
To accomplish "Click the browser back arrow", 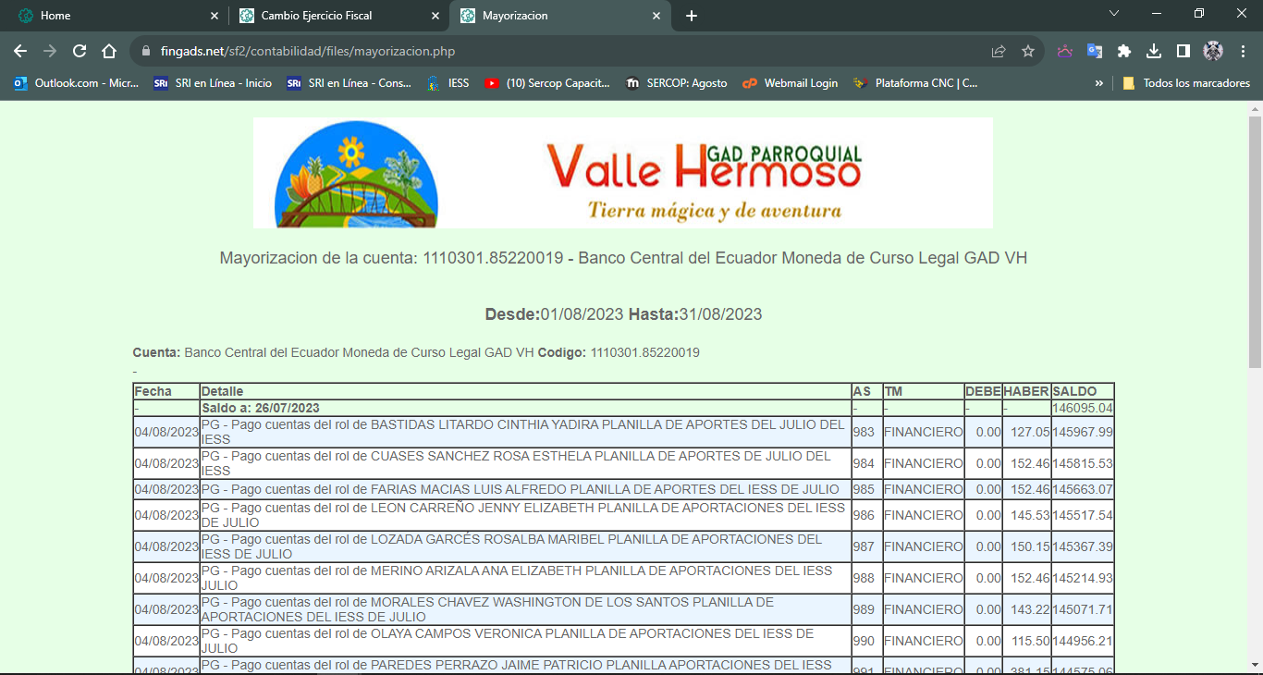I will click(x=20, y=52).
